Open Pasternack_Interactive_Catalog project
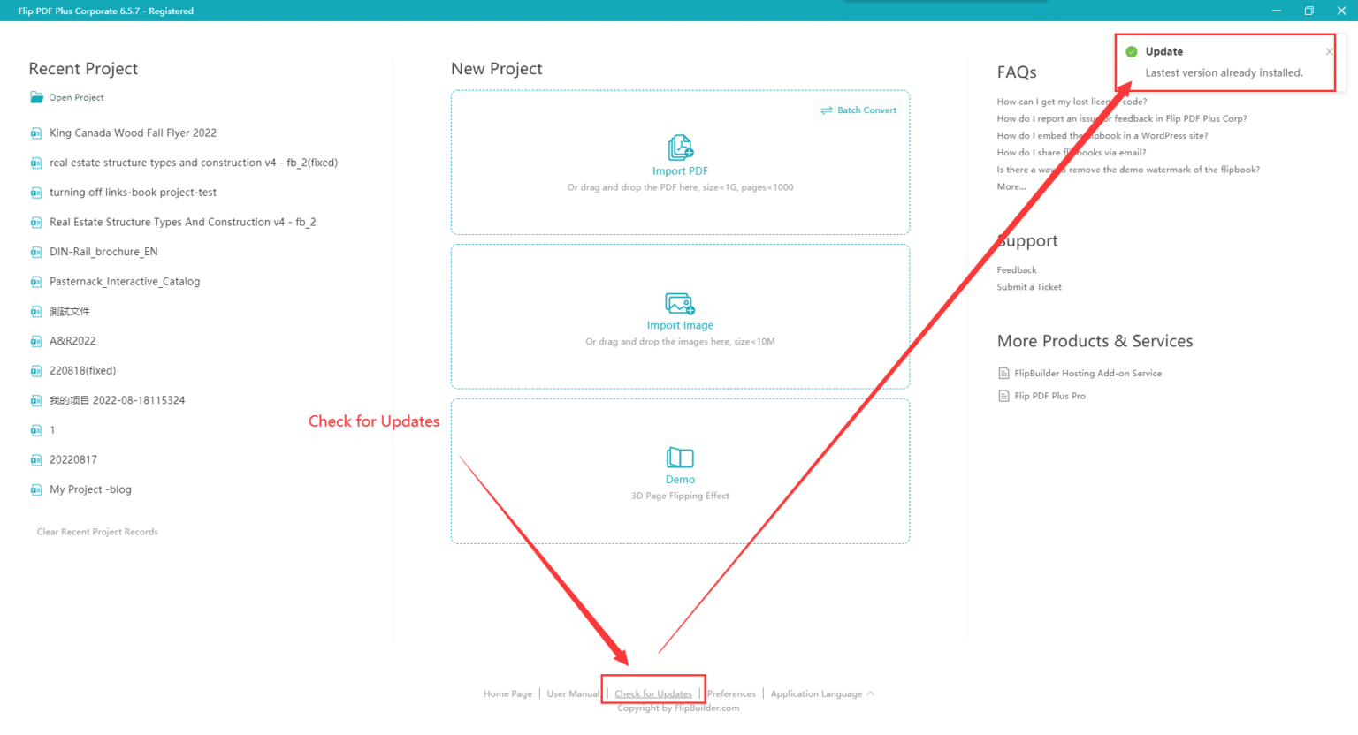This screenshot has width=1358, height=735. pyautogui.click(x=125, y=282)
